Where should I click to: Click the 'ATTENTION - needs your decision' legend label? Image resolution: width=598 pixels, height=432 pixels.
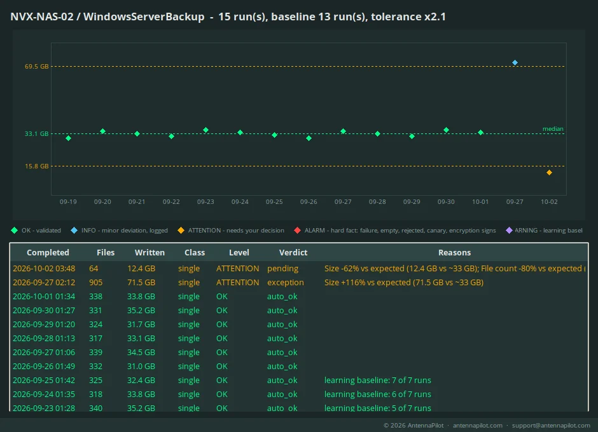pos(236,231)
